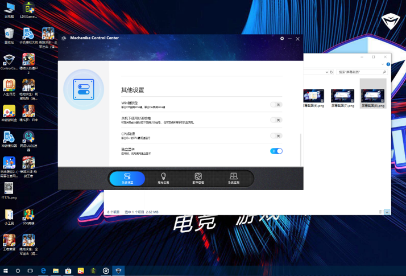This screenshot has height=276, width=406.
Task: Expand the Explorer address bar dropdown
Action: coord(326,72)
